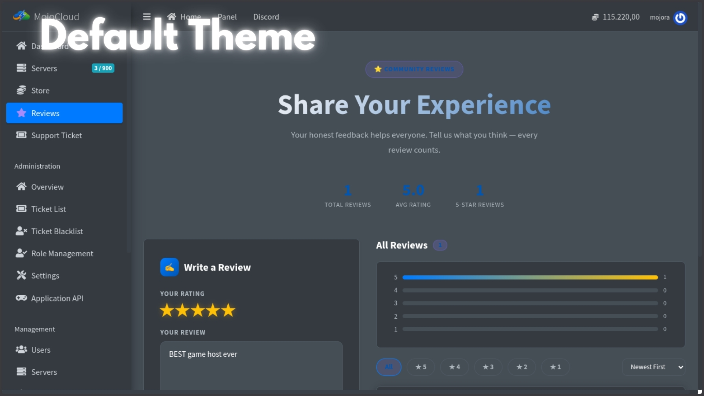Viewport: 704px width, 396px height.
Task: Open Role Management admin page
Action: coord(62,253)
